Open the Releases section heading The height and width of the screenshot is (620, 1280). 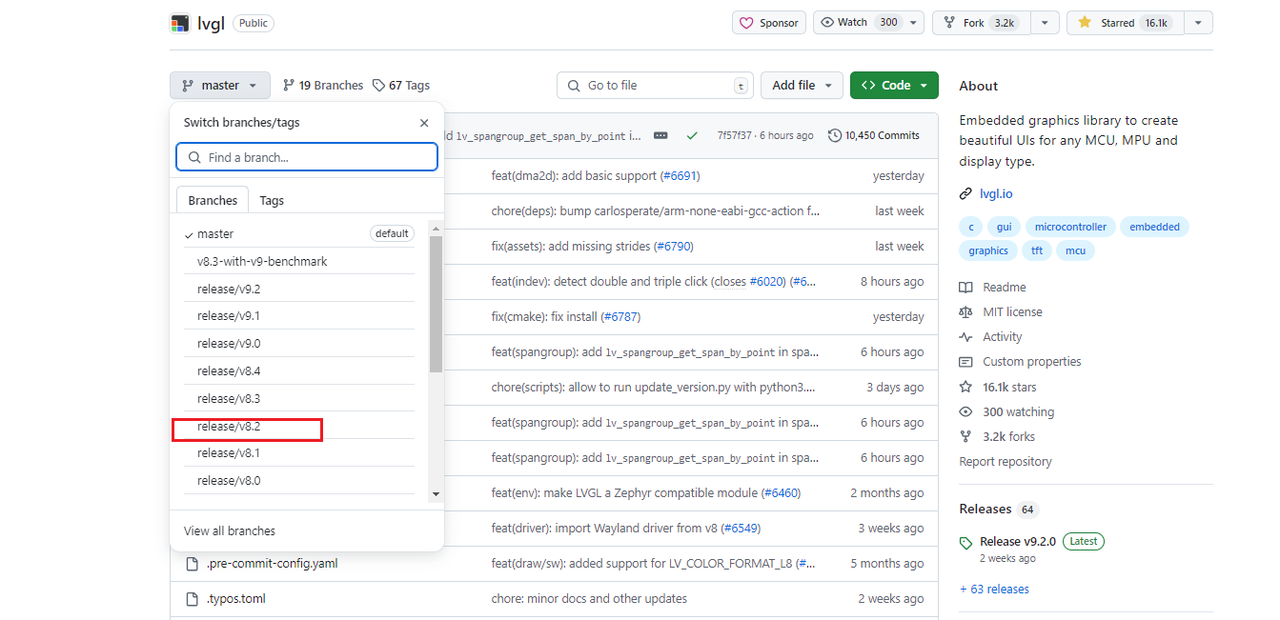[x=985, y=510]
